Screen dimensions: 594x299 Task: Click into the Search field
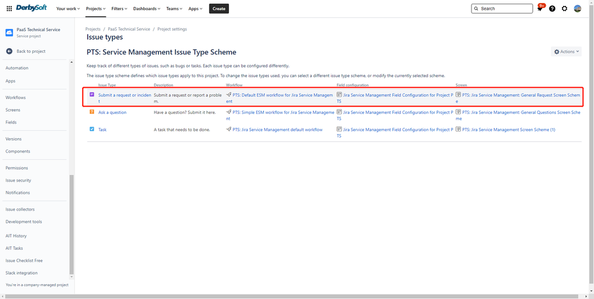502,9
